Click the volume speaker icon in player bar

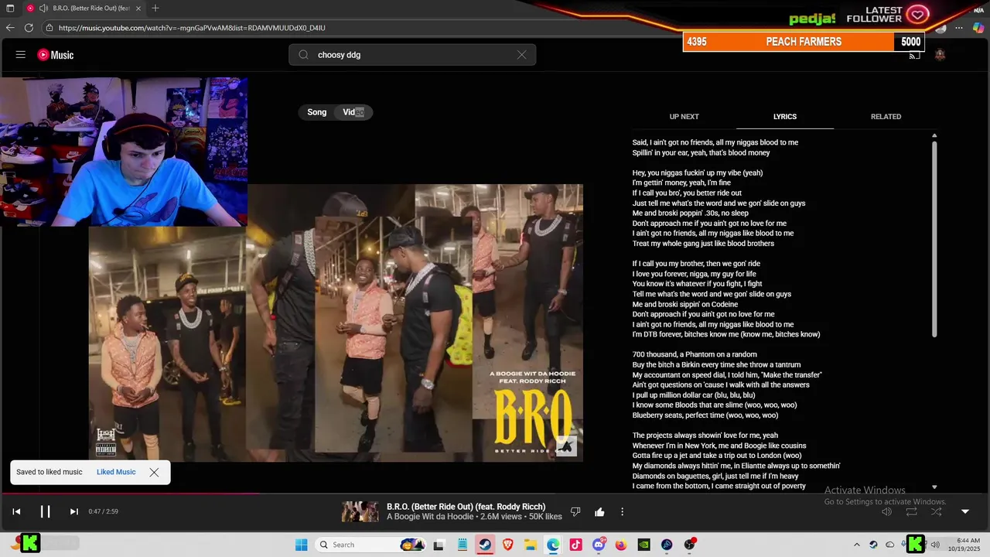click(x=887, y=511)
